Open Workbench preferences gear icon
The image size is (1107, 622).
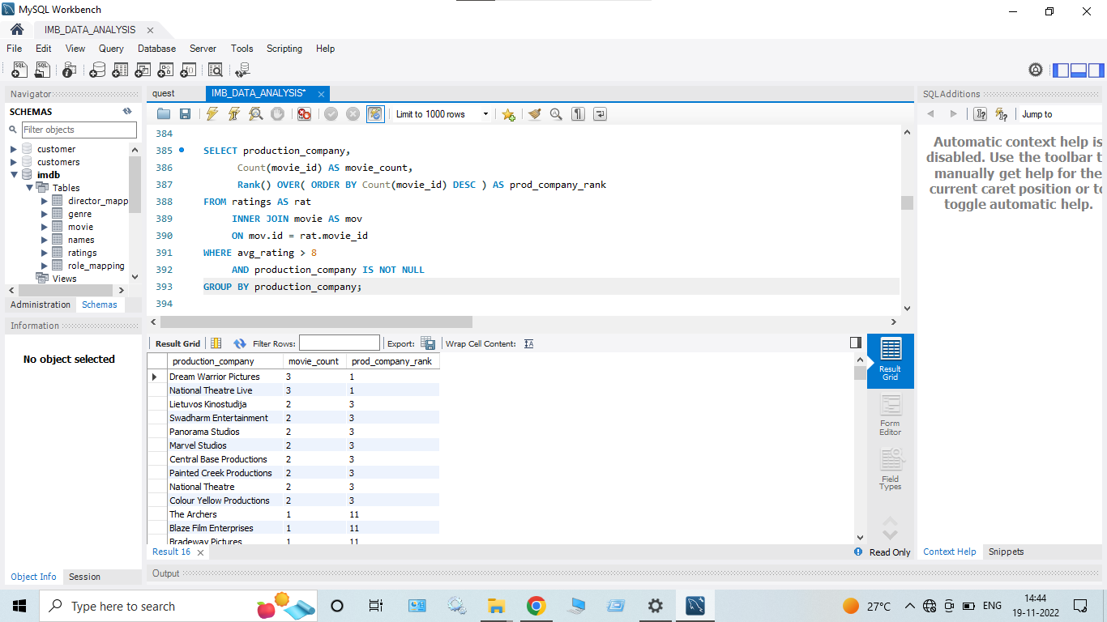pyautogui.click(x=1036, y=70)
